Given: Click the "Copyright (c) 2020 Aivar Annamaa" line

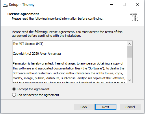Looking at the screenshot, I should 37,54.
